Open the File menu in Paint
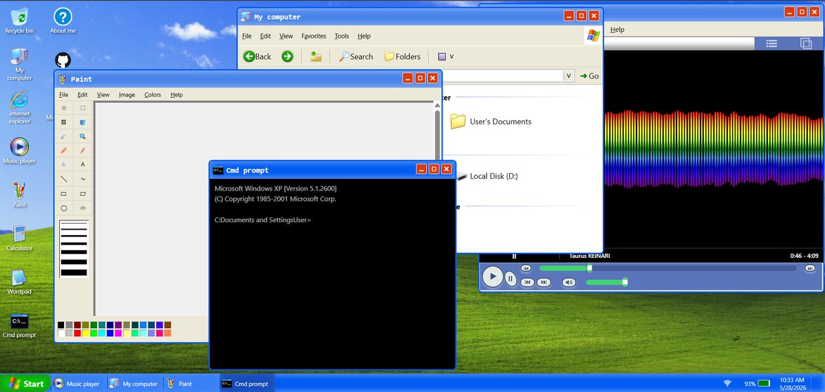 tap(64, 95)
